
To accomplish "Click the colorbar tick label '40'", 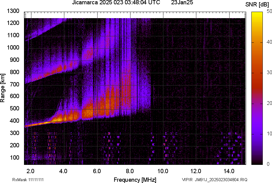I will [269, 42].
